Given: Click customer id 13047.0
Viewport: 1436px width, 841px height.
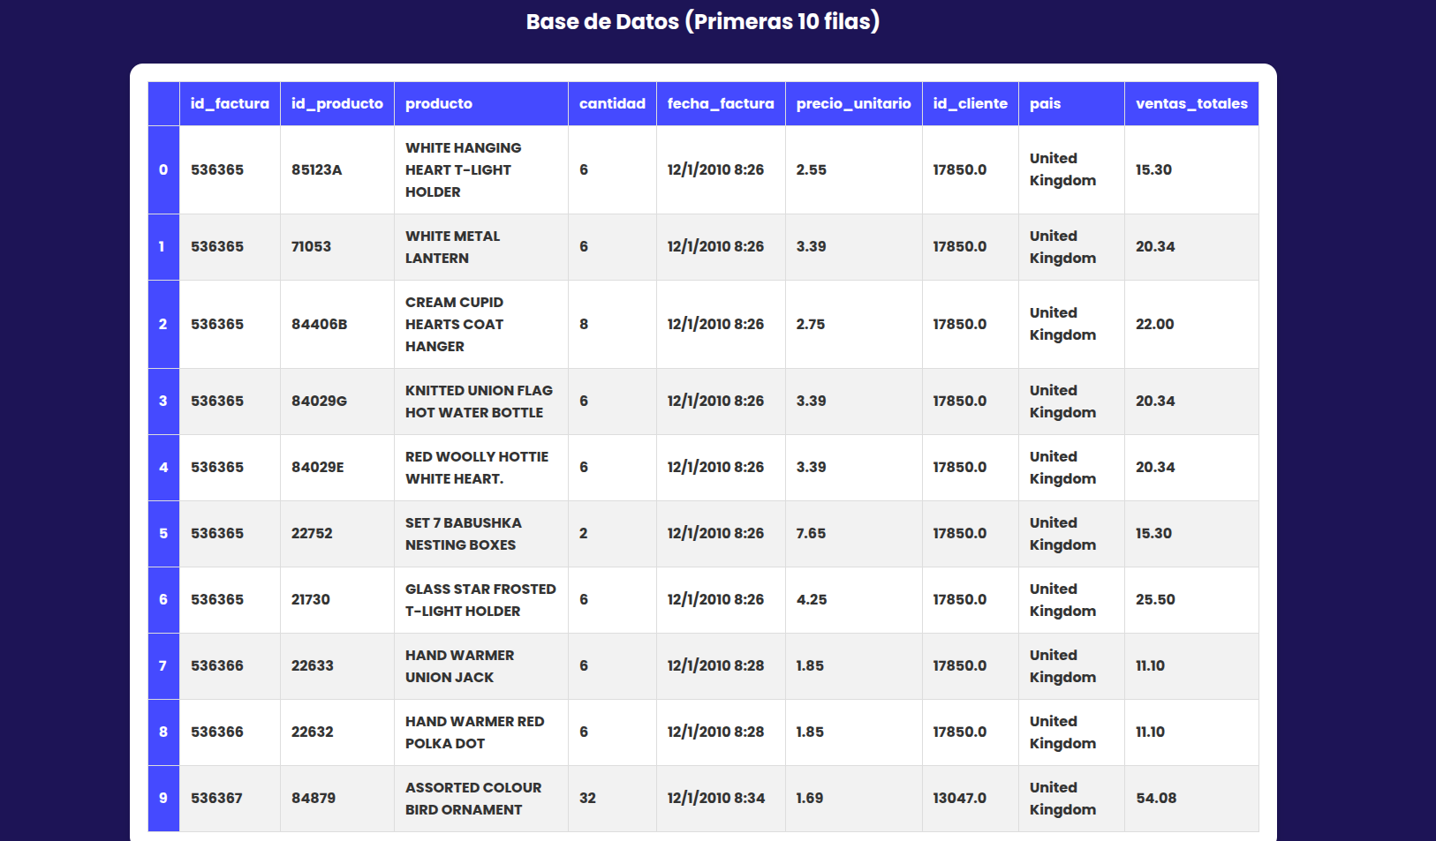Looking at the screenshot, I should [x=960, y=799].
